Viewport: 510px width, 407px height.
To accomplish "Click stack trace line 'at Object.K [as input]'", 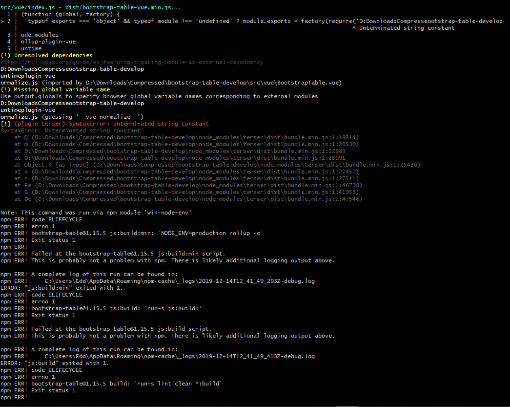I will pos(217,165).
